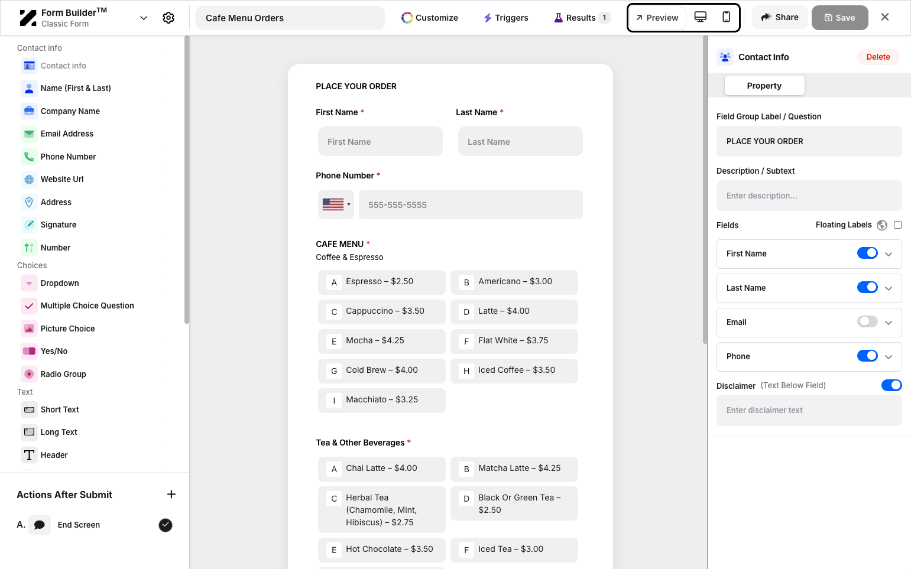Switch to mobile preview mode
Screen dimensions: 911x569
[x=727, y=17]
